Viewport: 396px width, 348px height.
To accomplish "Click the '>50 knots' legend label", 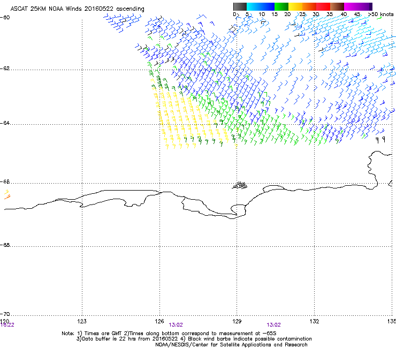I will (x=380, y=14).
